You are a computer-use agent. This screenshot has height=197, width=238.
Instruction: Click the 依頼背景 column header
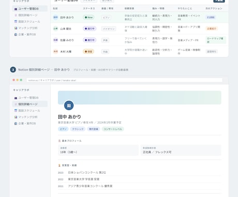pos(129,8)
